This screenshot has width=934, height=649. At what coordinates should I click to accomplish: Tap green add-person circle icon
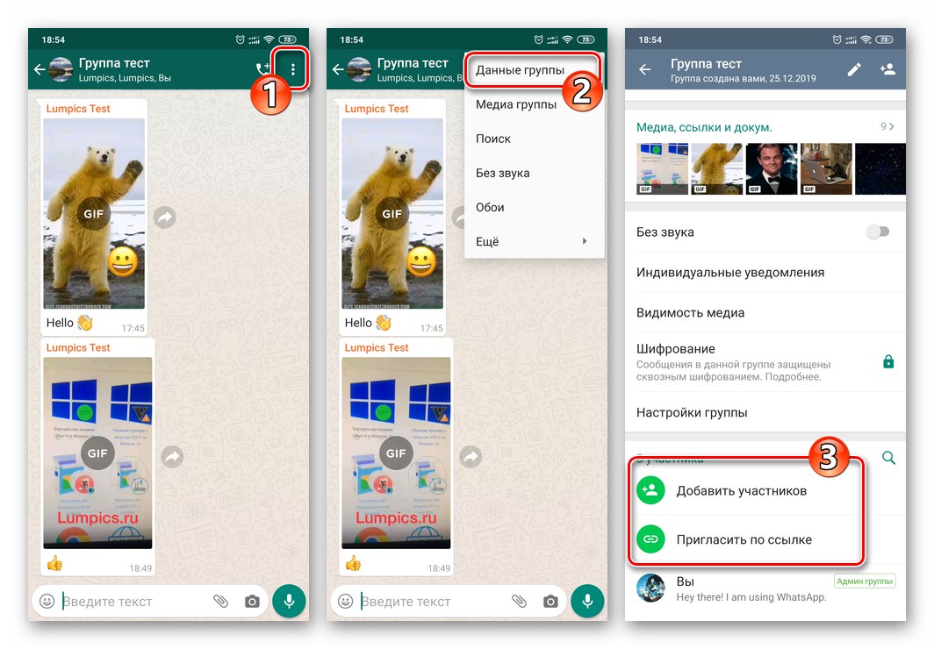coord(650,490)
